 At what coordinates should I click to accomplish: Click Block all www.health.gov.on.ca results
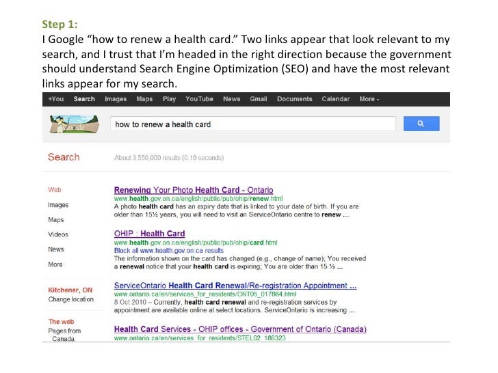tap(169, 251)
